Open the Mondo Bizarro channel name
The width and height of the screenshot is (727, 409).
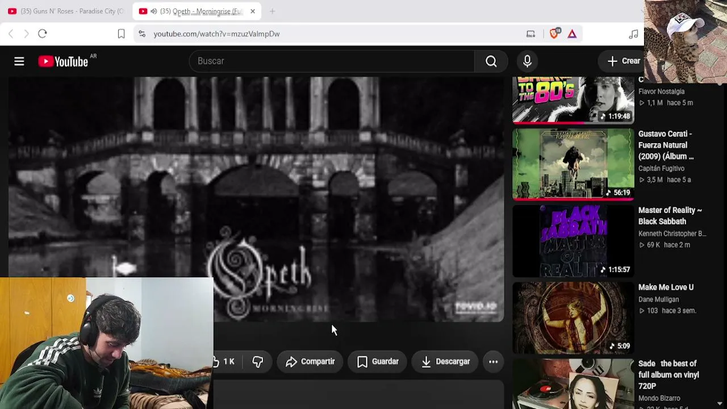pos(659,398)
